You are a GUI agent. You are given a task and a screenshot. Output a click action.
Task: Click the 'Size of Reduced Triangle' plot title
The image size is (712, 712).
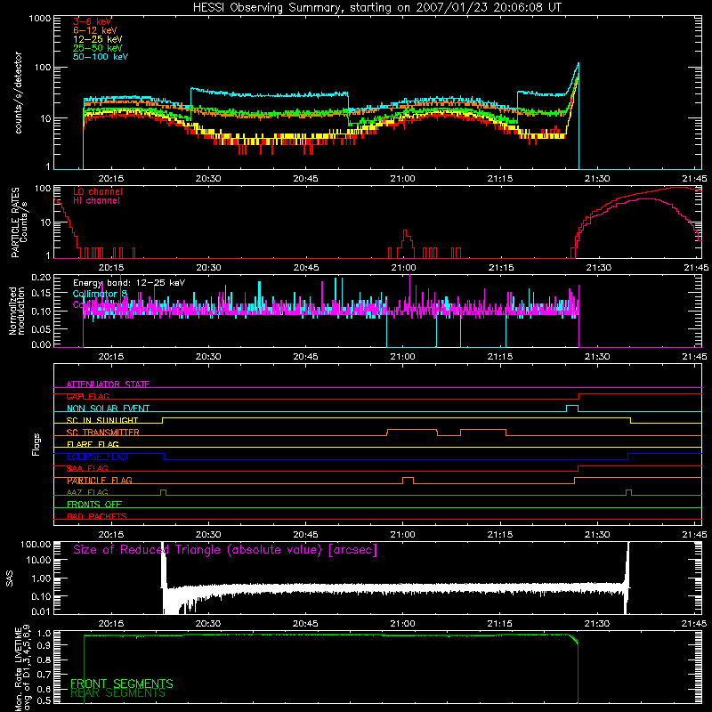(225, 550)
